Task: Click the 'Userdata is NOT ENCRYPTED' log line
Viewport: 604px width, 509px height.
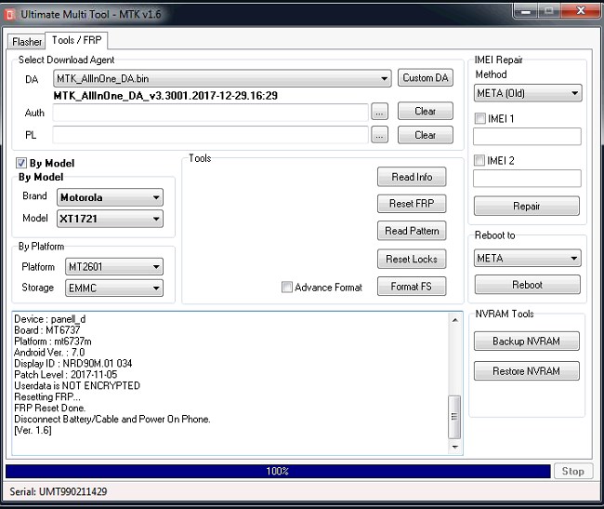Action: pyautogui.click(x=77, y=385)
